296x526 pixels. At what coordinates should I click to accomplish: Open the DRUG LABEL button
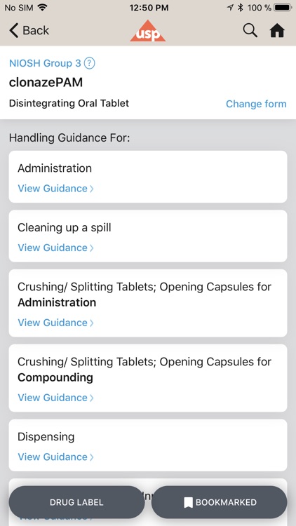(76, 502)
